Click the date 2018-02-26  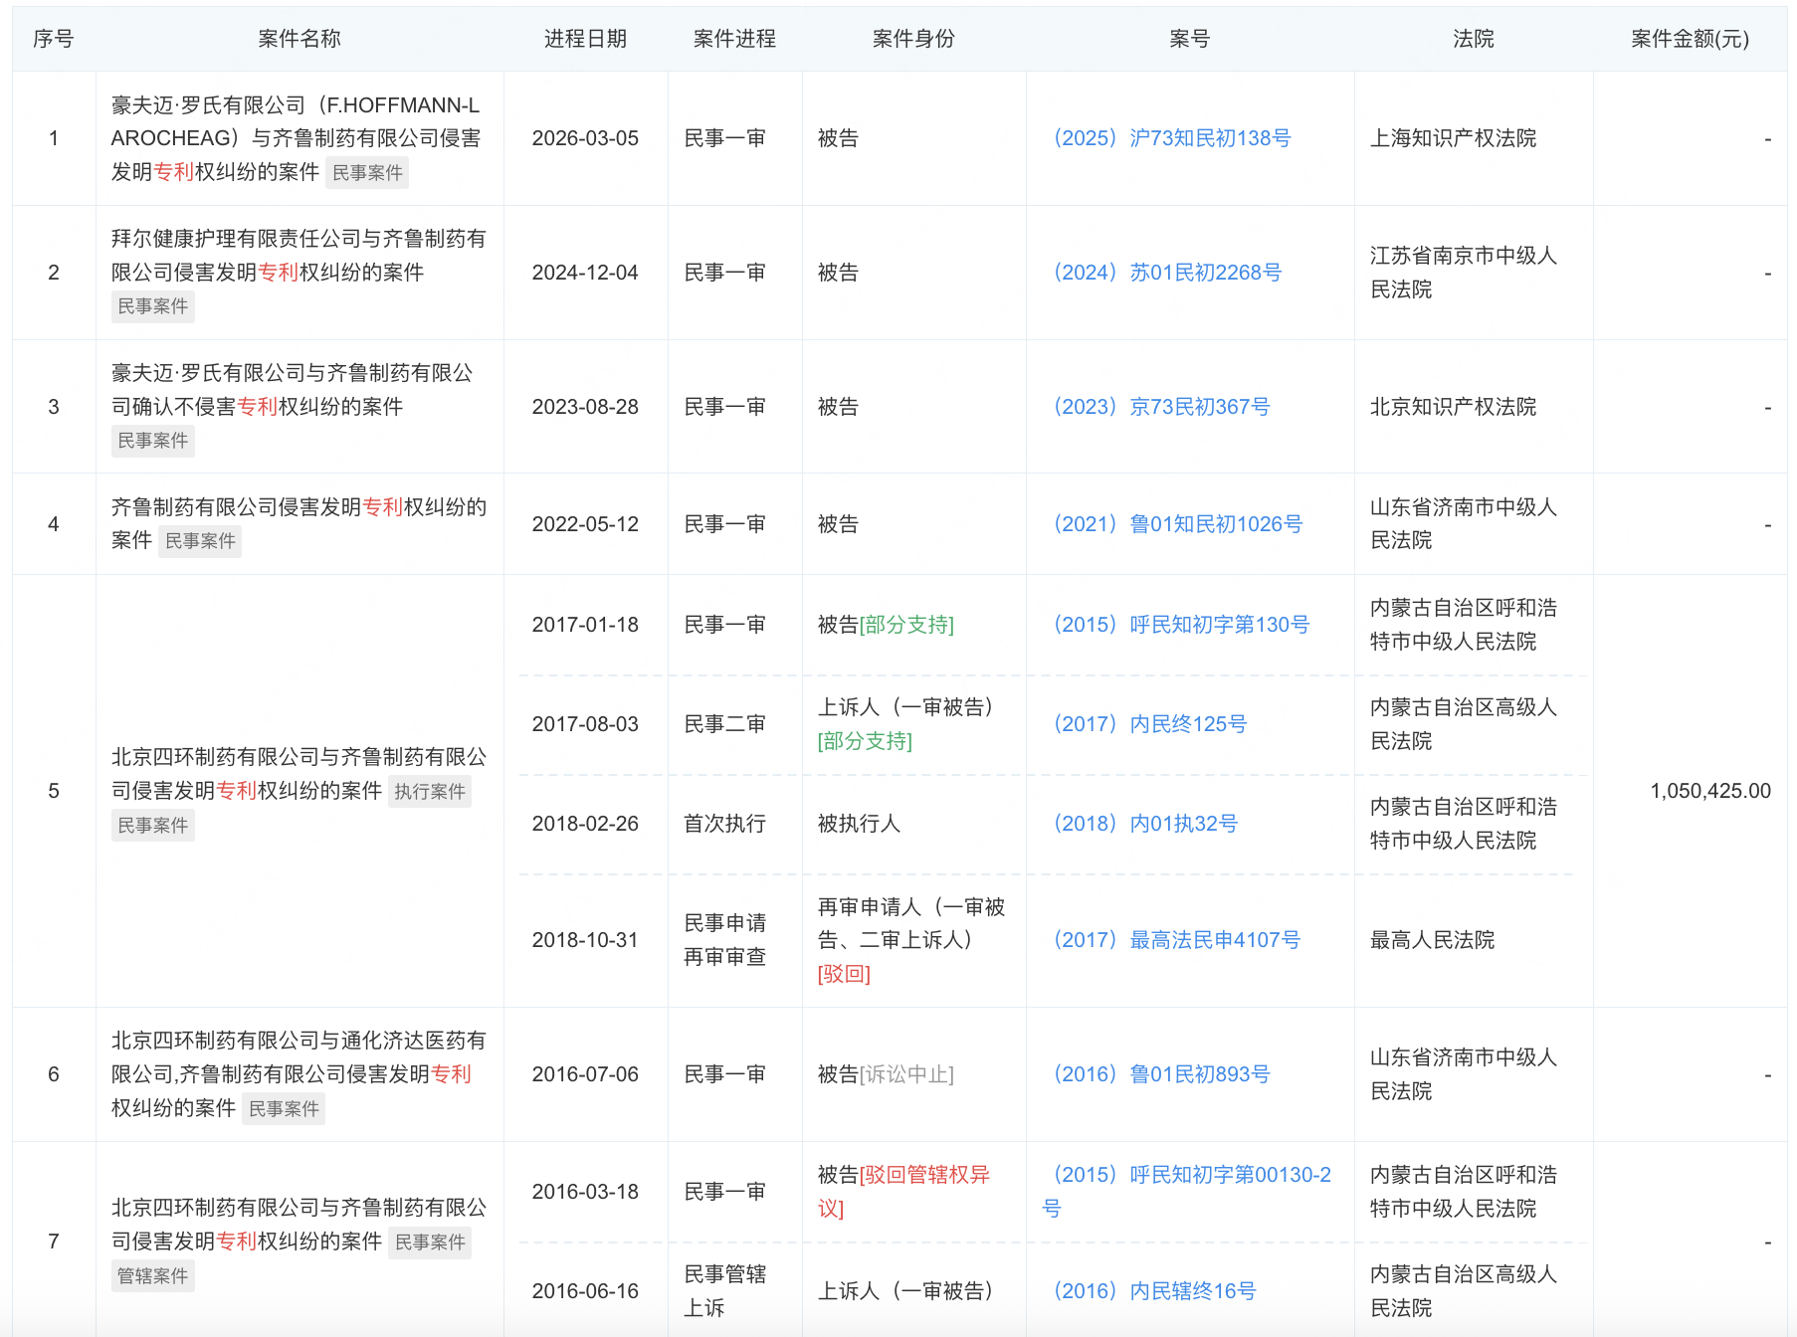pyautogui.click(x=585, y=824)
